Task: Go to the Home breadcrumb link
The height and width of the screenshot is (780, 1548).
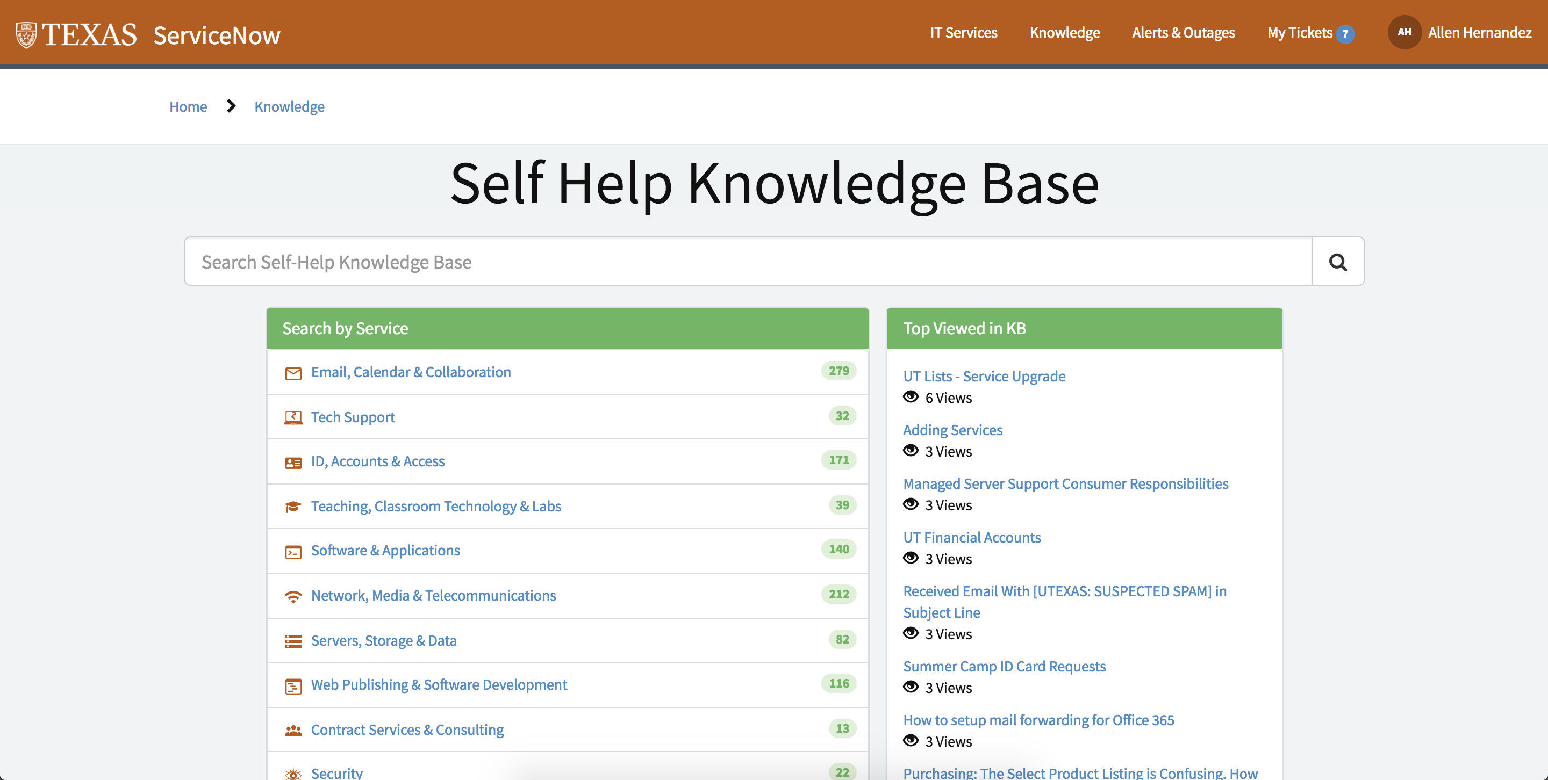Action: tap(188, 106)
